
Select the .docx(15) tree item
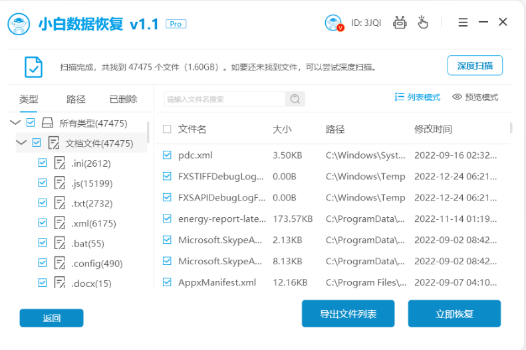pos(91,284)
